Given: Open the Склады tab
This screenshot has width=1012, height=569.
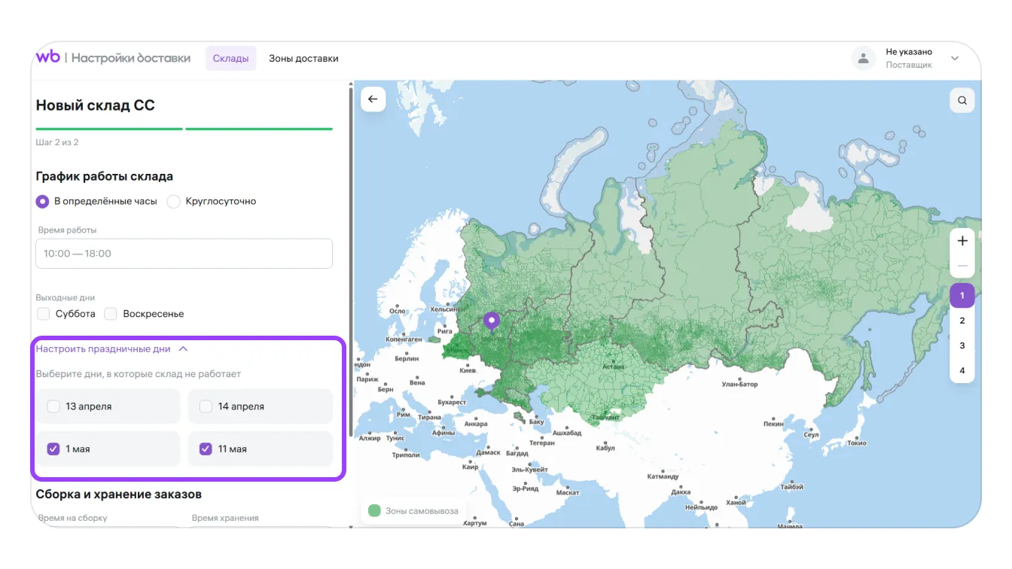Looking at the screenshot, I should tap(230, 58).
